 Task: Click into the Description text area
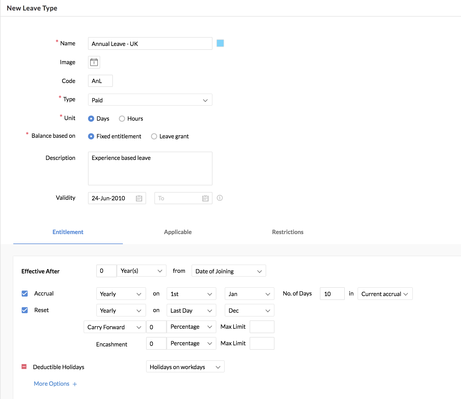point(150,169)
